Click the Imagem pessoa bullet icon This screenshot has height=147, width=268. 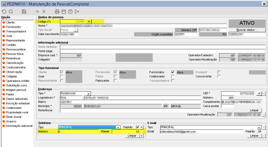(x=4, y=90)
